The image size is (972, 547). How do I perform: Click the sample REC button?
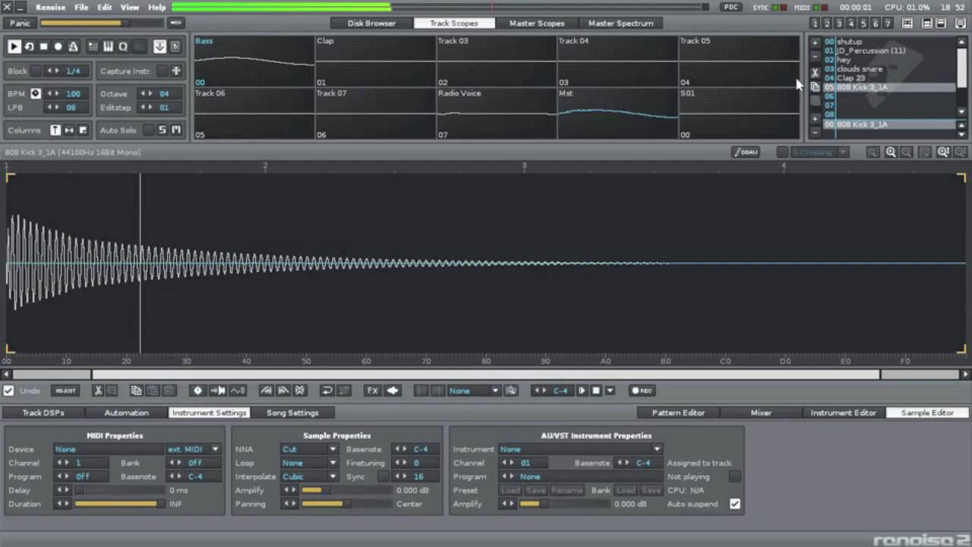tap(642, 390)
